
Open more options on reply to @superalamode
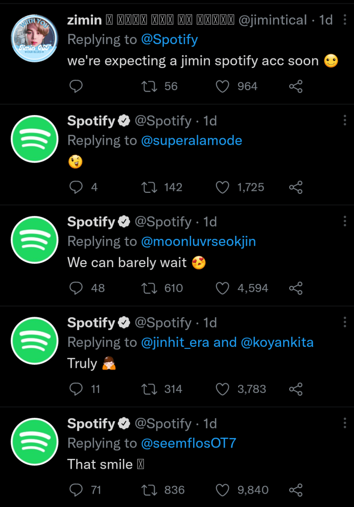pyautogui.click(x=345, y=121)
